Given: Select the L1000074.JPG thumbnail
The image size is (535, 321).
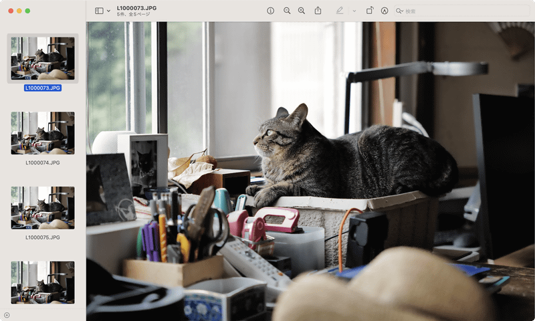Looking at the screenshot, I should pos(43,133).
